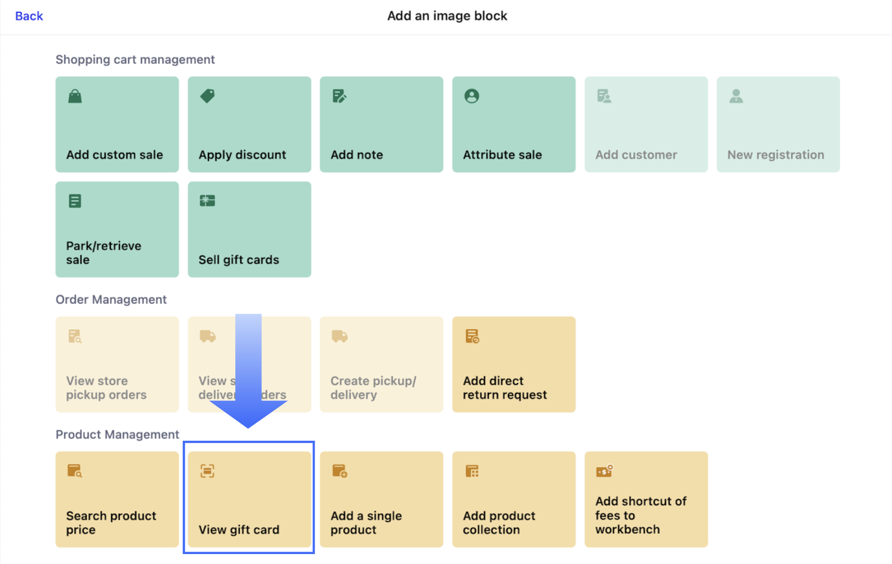Choose the Add a single product block
Screen dimensions: 892x564
[382, 499]
